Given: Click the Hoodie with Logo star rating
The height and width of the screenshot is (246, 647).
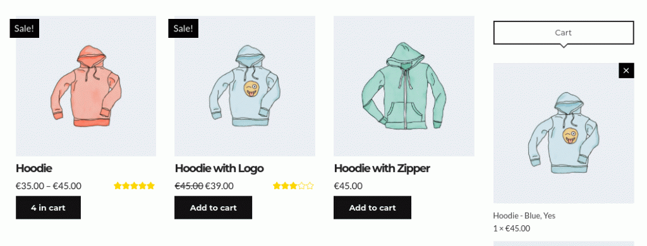Looking at the screenshot, I should point(293,186).
